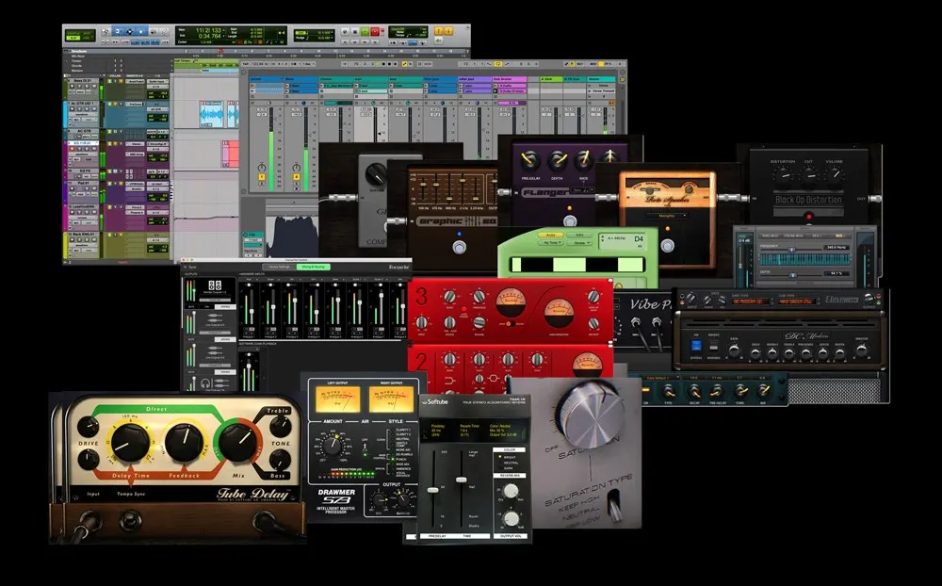Click the Edit button on green tuner
Viewport: 942px width, 586px height.
pos(579,235)
